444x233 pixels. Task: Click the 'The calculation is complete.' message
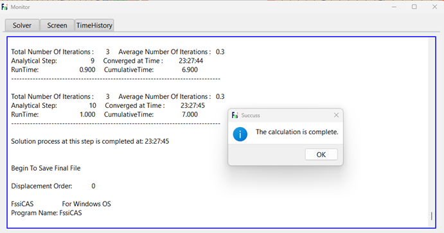(297, 132)
